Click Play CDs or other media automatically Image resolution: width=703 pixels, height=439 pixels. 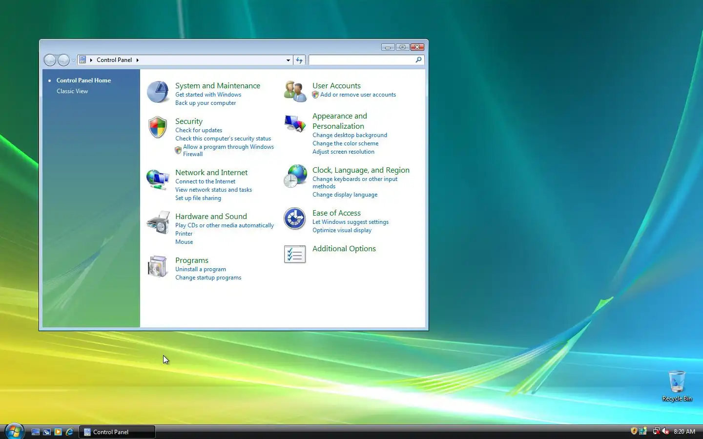(x=225, y=225)
